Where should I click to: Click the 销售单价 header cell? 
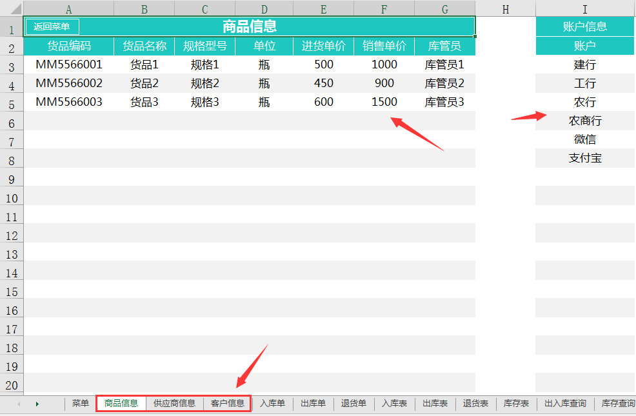click(x=384, y=46)
